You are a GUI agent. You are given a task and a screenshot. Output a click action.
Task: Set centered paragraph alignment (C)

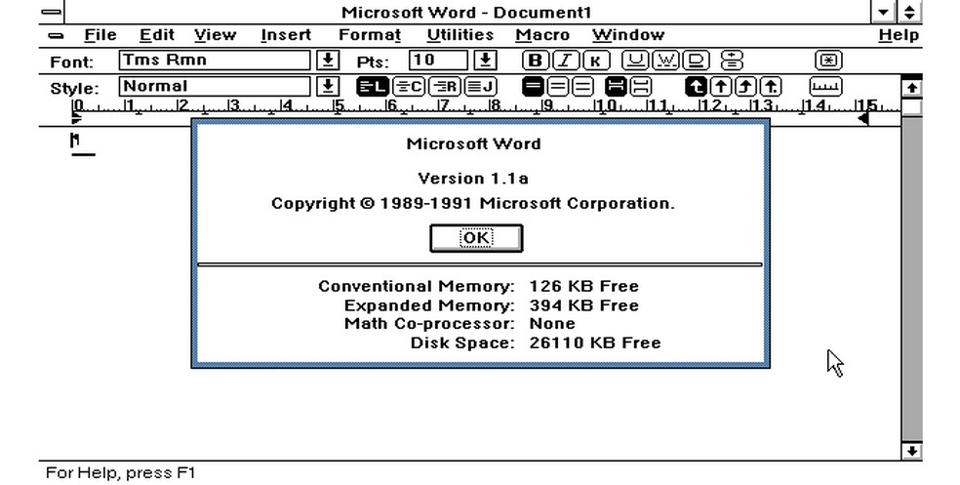pos(409,86)
